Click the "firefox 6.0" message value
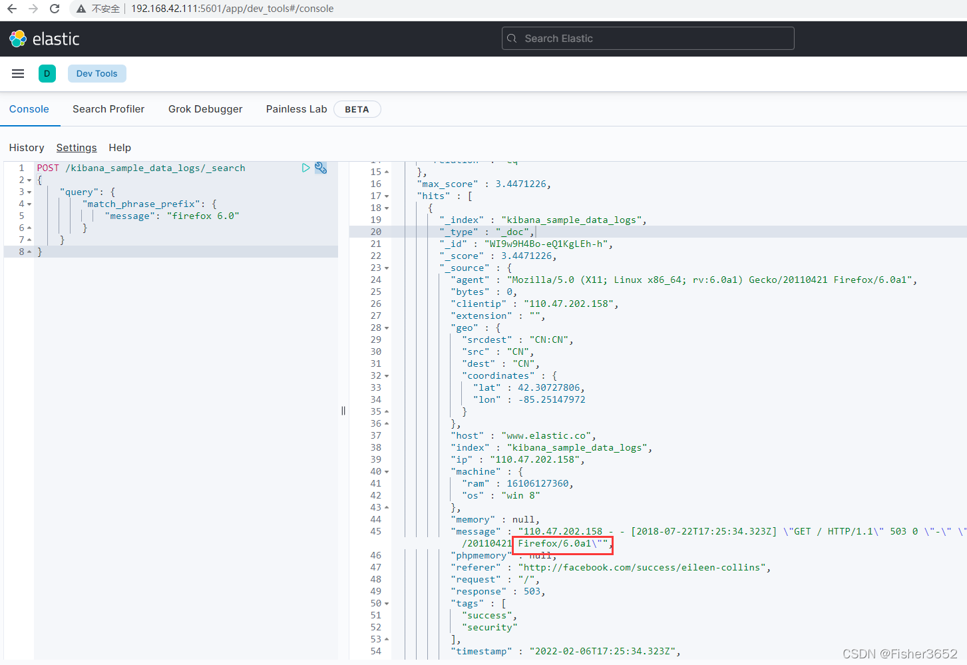This screenshot has width=967, height=665. click(203, 216)
